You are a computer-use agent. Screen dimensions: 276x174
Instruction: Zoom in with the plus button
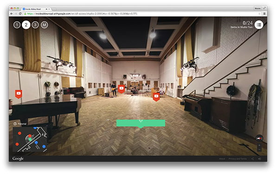point(259,145)
